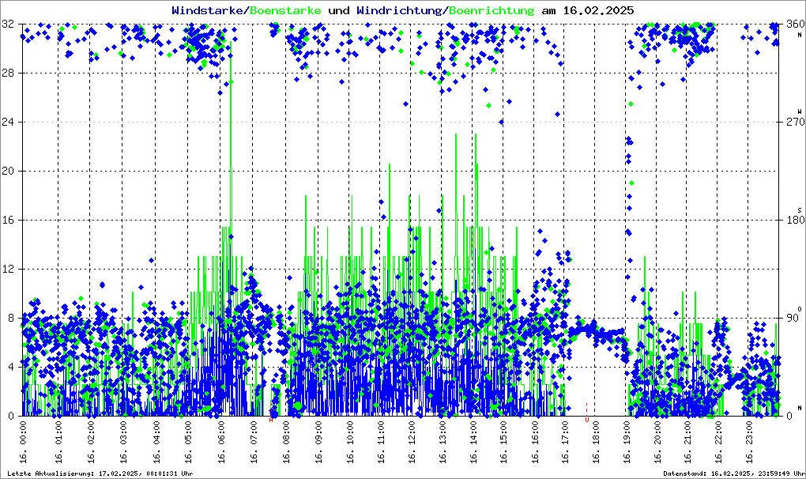The height and width of the screenshot is (479, 806).
Task: Select the "24" wind speed axis label
Action: point(8,122)
